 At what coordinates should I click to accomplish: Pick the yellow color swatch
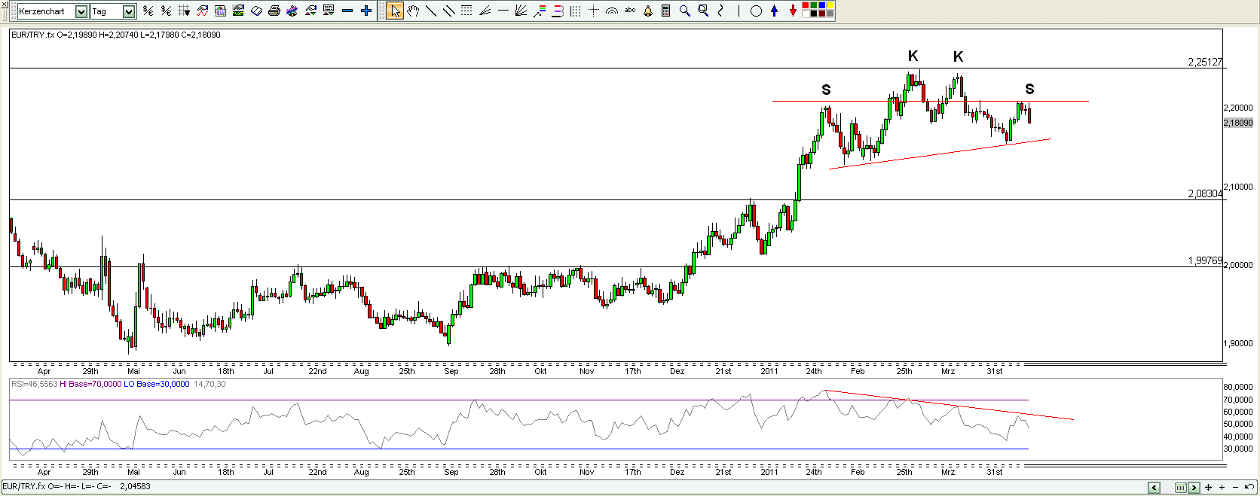pyautogui.click(x=830, y=5)
